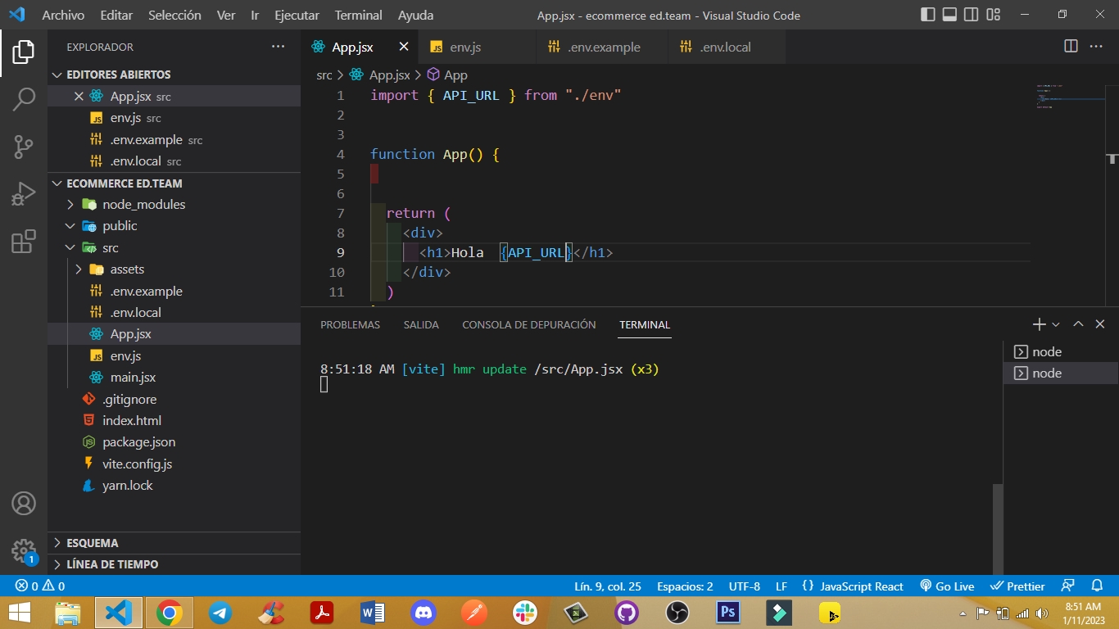
Task: Open the Extensions view
Action: 23,242
